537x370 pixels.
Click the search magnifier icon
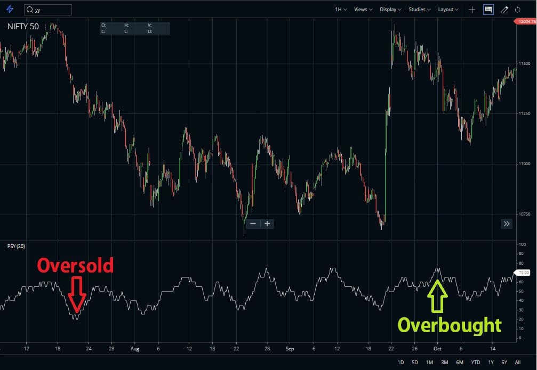click(30, 10)
